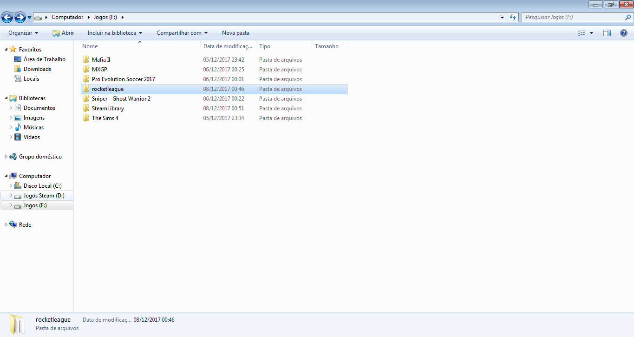Click the Imagens library icon
634x337 pixels.
[18, 118]
